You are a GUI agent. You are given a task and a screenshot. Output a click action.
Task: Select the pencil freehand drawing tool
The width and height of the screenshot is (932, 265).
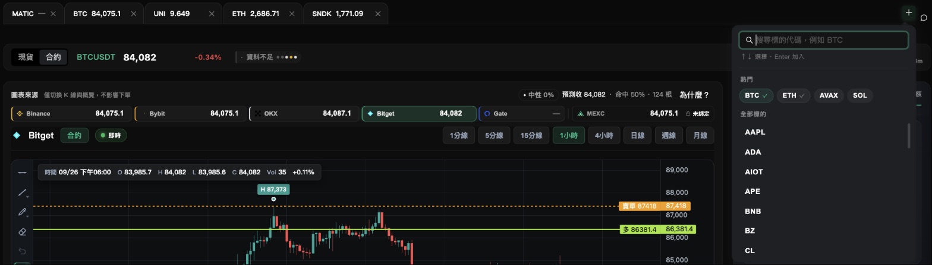(22, 212)
